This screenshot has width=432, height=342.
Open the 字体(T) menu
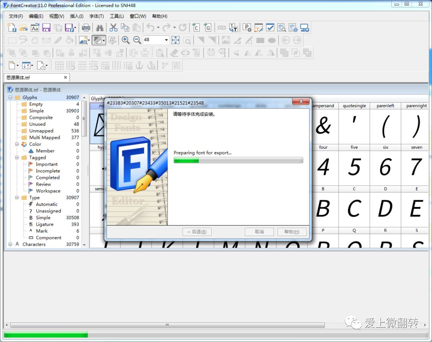point(96,16)
